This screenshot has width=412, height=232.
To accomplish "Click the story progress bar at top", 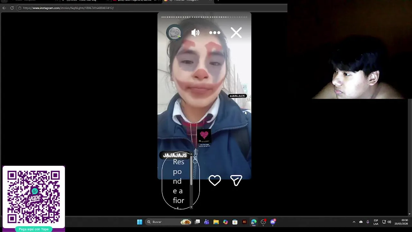I will [x=204, y=17].
